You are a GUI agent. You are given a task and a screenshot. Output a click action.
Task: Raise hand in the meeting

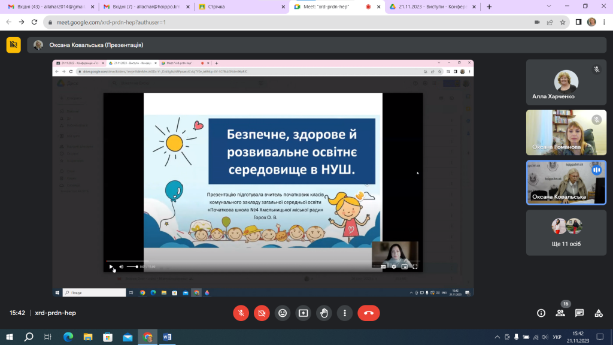click(x=324, y=313)
